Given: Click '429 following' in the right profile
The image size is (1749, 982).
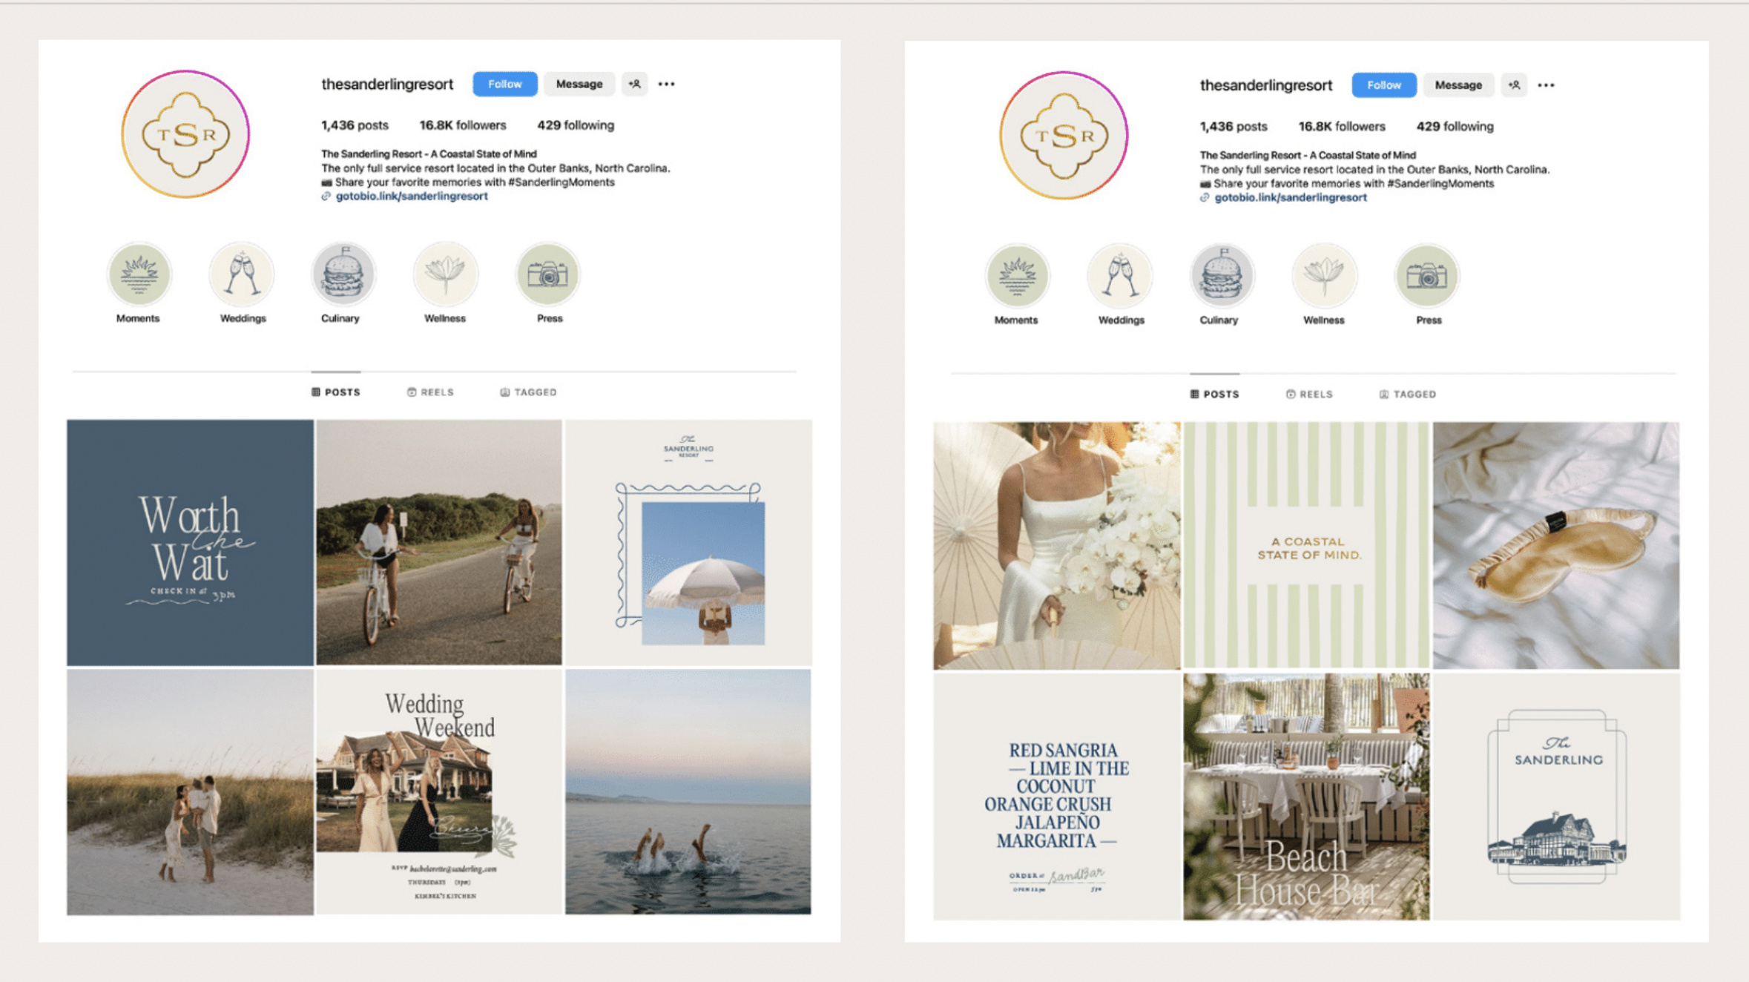Looking at the screenshot, I should pos(1455,127).
